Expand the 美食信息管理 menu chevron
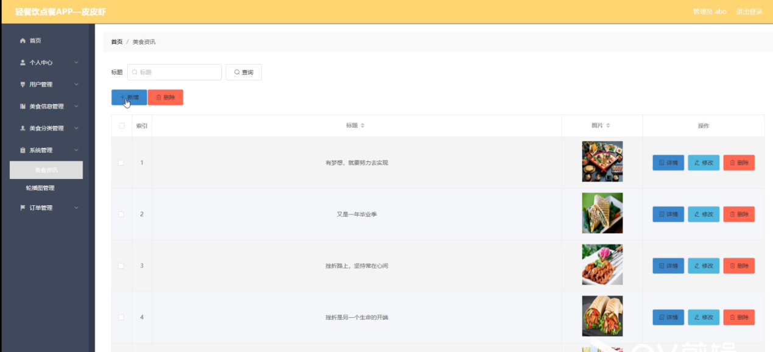The image size is (773, 352). click(x=76, y=107)
